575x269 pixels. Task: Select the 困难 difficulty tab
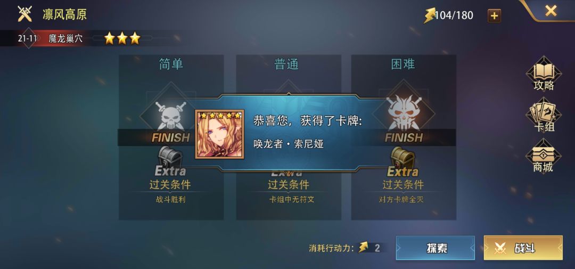(x=403, y=64)
